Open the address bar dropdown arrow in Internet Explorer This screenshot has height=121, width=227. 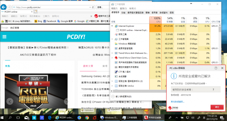90,7
